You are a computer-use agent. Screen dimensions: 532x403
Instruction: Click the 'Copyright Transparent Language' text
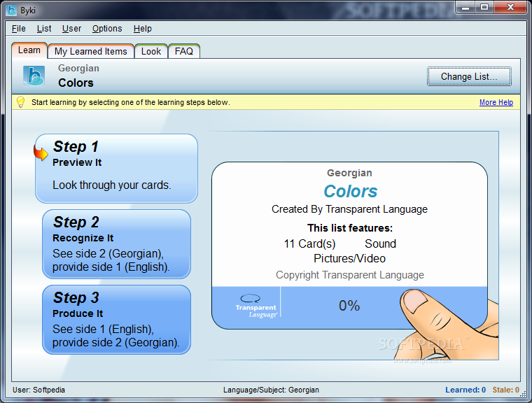(350, 275)
